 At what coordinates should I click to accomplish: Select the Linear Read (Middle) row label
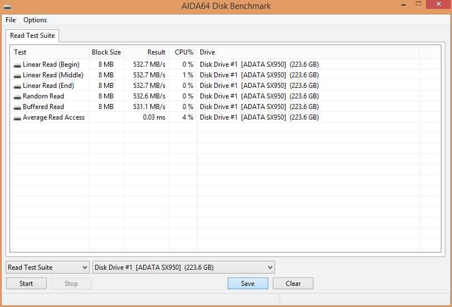click(x=53, y=75)
